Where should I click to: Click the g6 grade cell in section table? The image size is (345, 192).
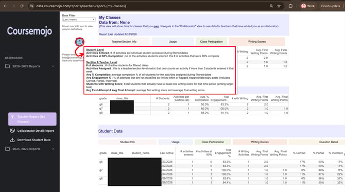tap(101, 104)
